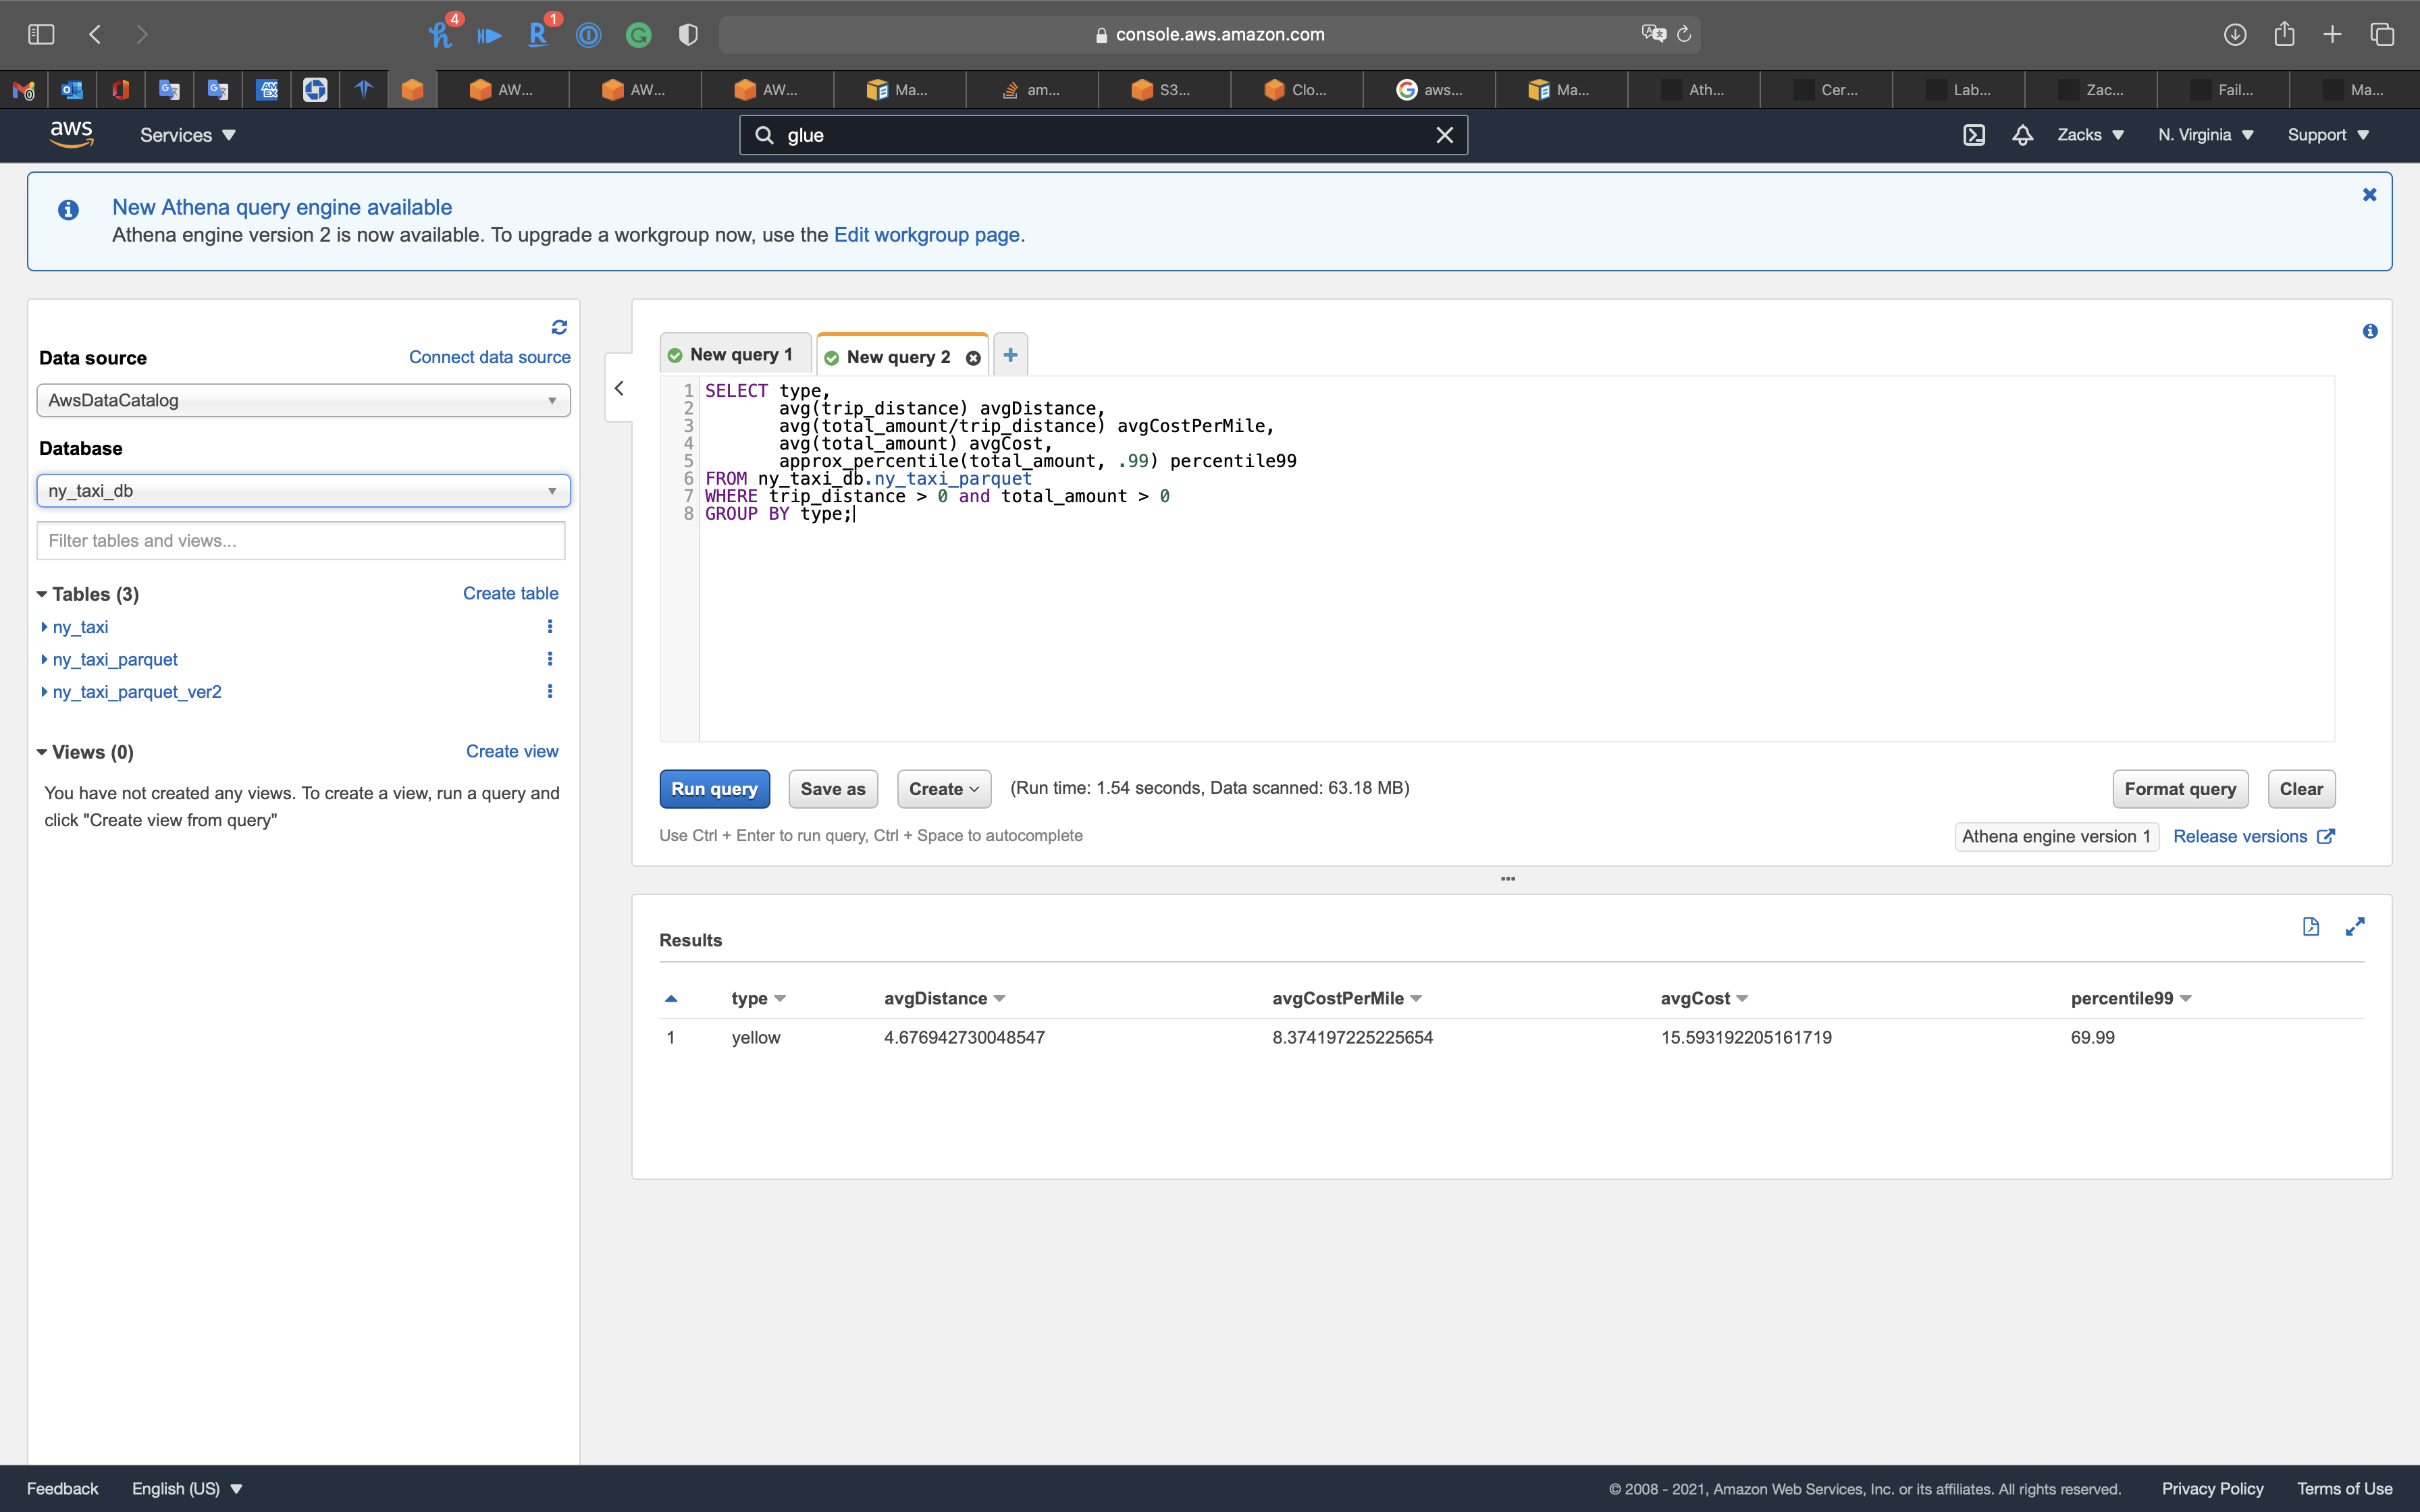Open the Create dropdown button

click(943, 789)
